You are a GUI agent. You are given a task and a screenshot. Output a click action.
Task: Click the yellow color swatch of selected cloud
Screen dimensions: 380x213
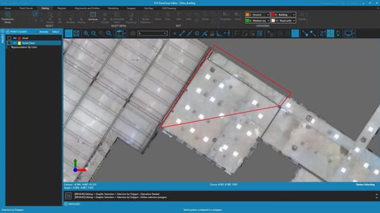coord(20,43)
